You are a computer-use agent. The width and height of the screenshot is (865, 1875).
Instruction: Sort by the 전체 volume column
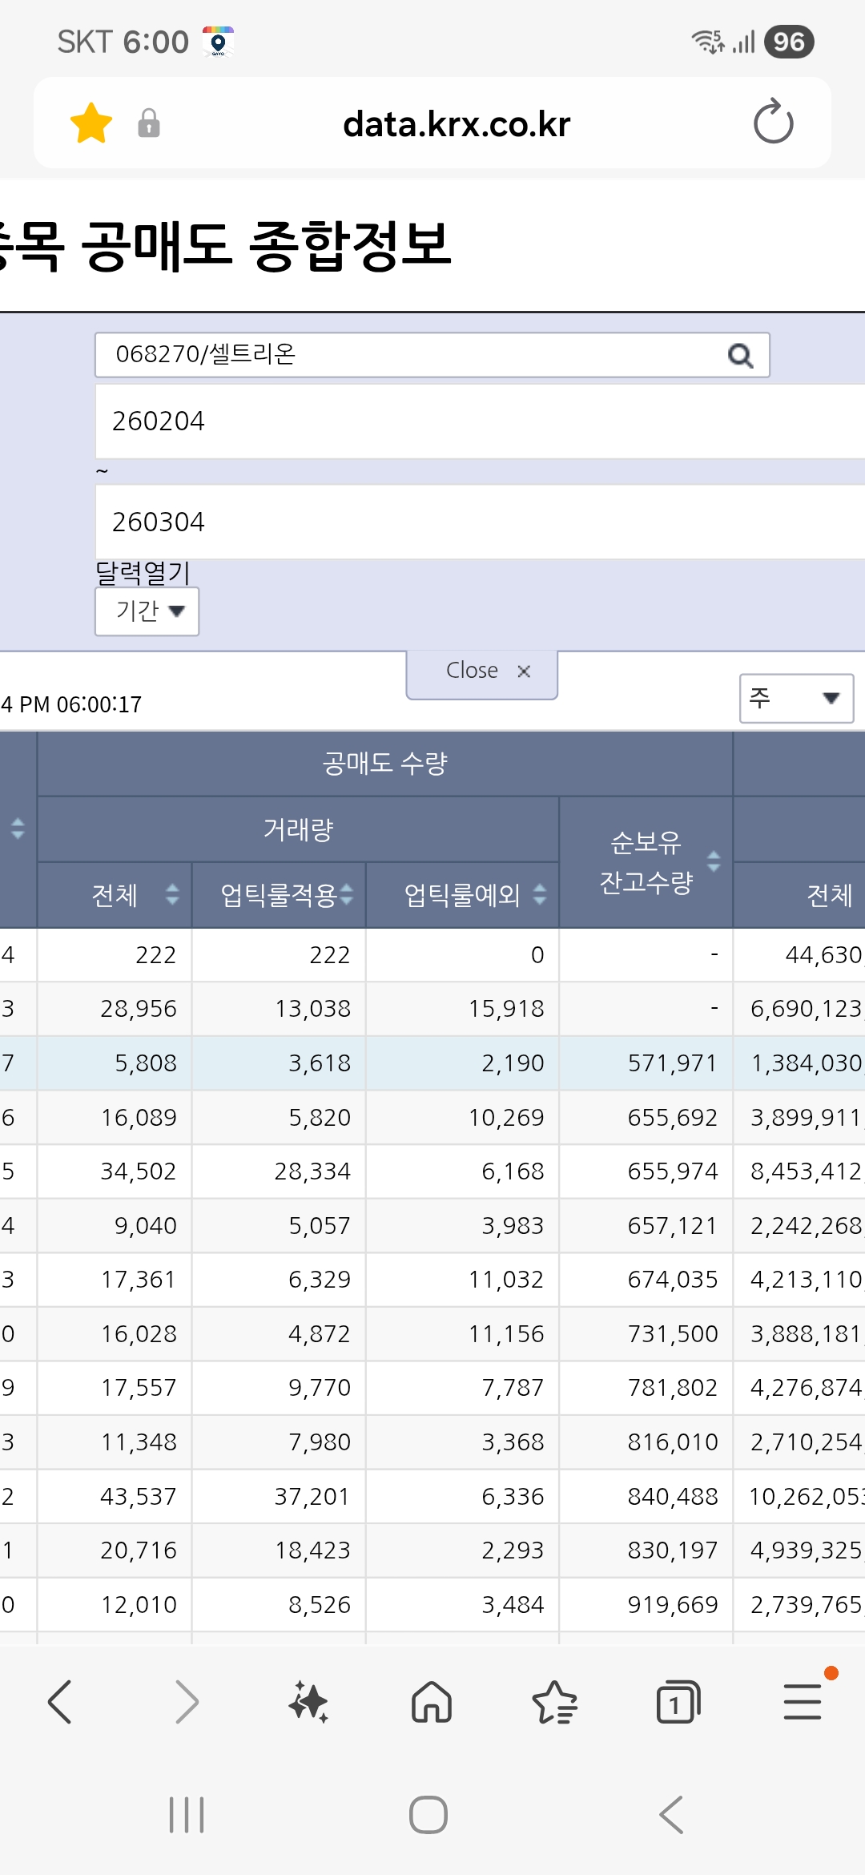click(x=171, y=894)
